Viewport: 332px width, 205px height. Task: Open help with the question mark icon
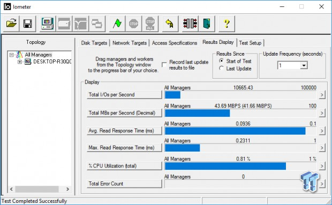[x=227, y=24]
